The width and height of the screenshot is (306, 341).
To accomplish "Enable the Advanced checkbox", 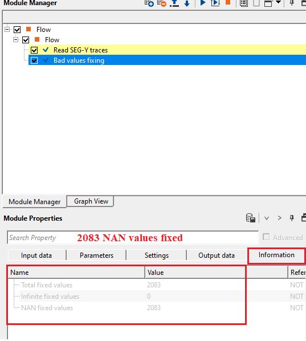I will pyautogui.click(x=266, y=237).
